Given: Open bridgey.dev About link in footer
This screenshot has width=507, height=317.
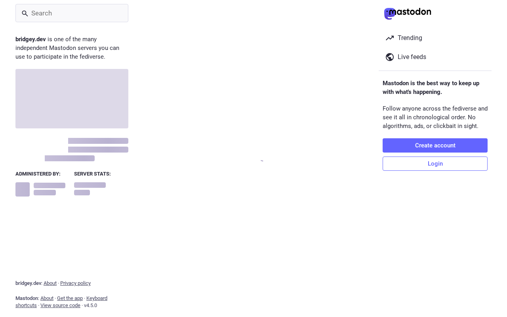Looking at the screenshot, I should pyautogui.click(x=50, y=283).
